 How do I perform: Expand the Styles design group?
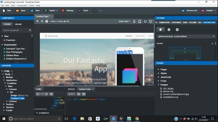158,73
